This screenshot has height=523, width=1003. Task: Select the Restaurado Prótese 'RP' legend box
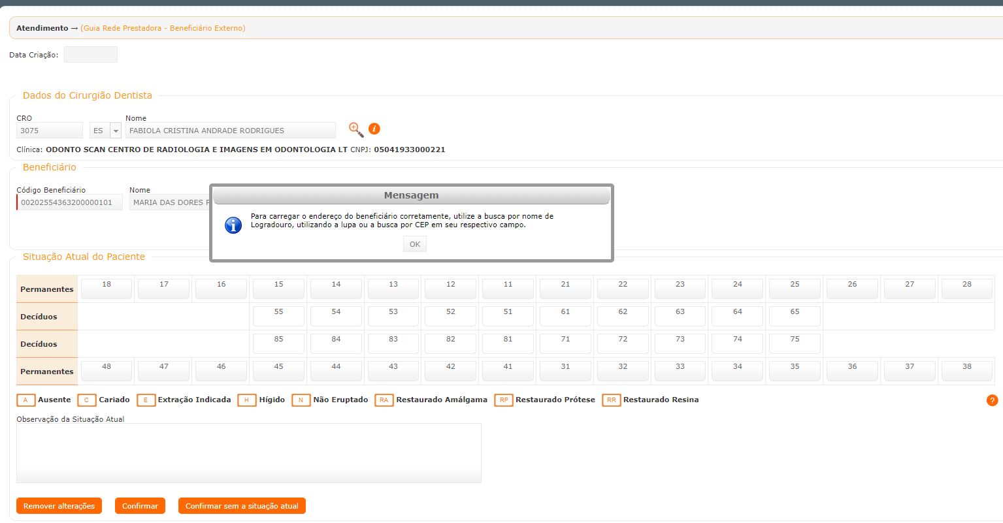(503, 400)
